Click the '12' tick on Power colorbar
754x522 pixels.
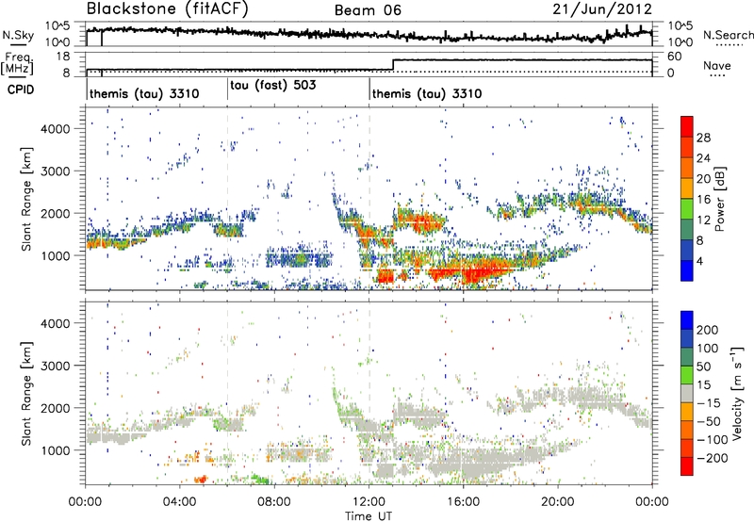pos(703,220)
